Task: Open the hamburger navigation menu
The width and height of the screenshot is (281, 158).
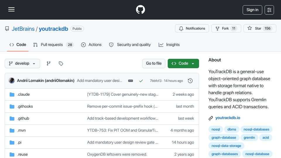Action: (x=11, y=9)
